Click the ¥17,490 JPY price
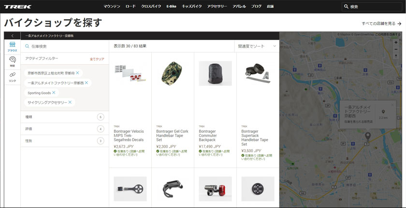 coord(210,146)
